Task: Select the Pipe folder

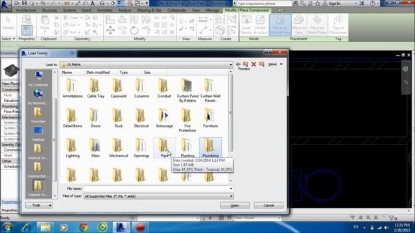Action: (x=164, y=148)
